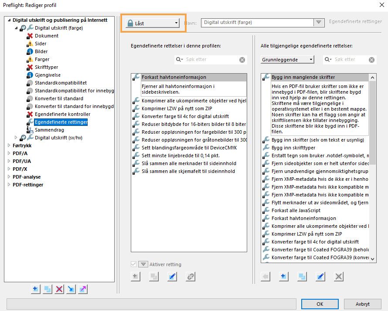Edit the fixup using the blue pencil icon
Viewport: 388px width, 311px height.
pyautogui.click(x=172, y=276)
